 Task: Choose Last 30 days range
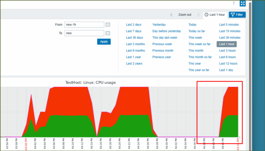point(135,38)
